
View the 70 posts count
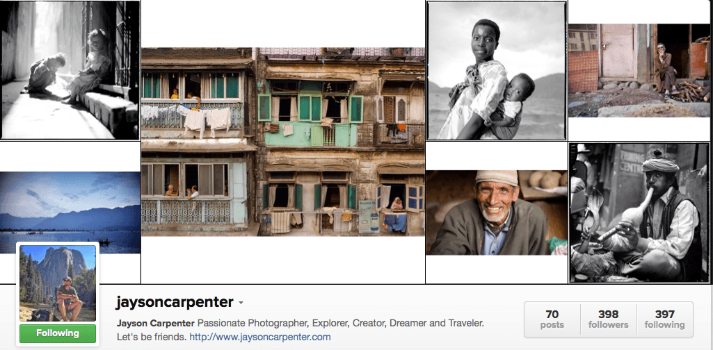[552, 319]
